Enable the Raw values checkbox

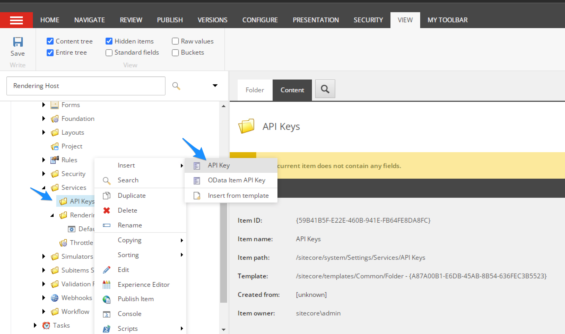pos(175,41)
